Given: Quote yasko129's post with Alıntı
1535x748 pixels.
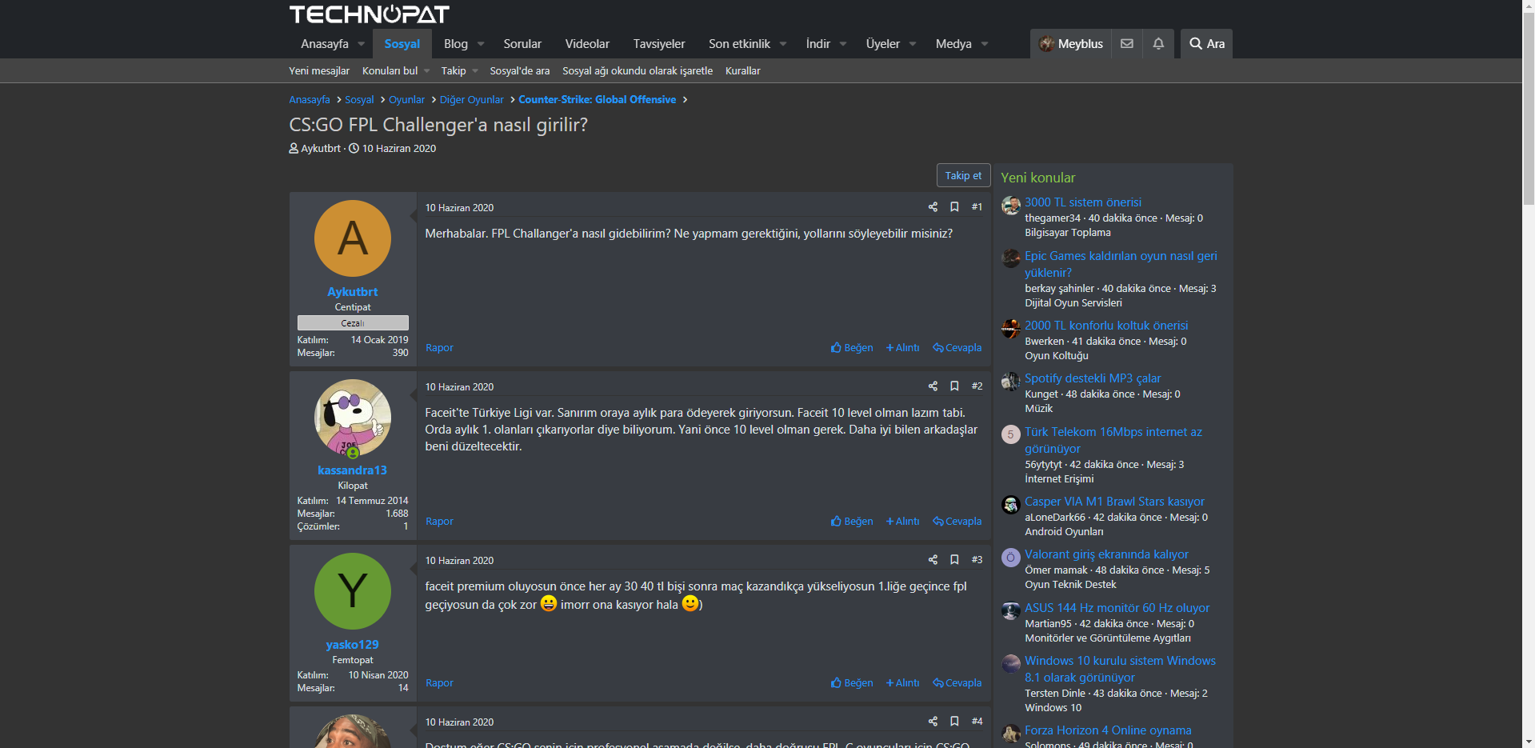Looking at the screenshot, I should coord(902,683).
